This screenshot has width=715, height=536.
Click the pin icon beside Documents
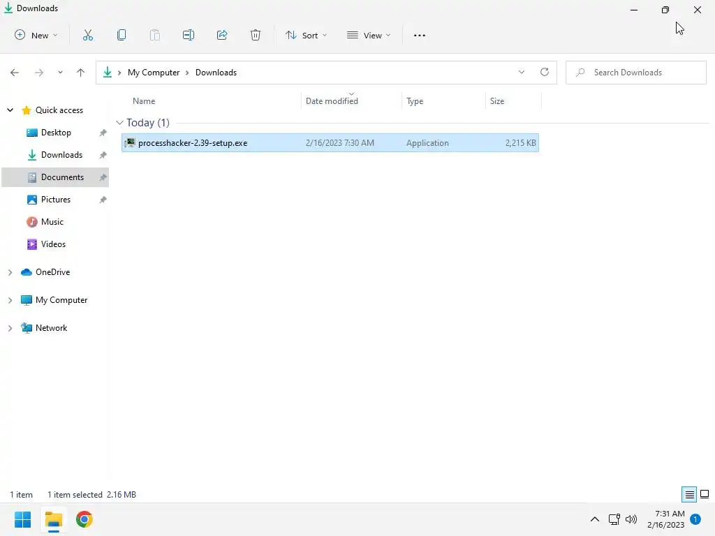coord(103,177)
